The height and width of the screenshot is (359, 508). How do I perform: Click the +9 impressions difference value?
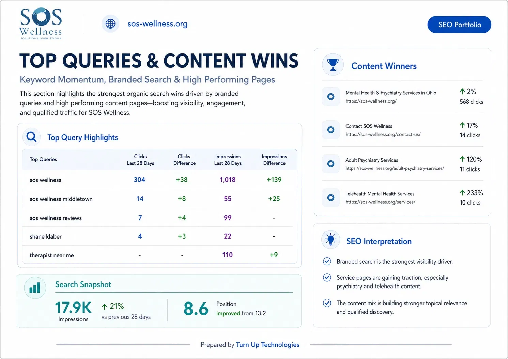pyautogui.click(x=274, y=255)
